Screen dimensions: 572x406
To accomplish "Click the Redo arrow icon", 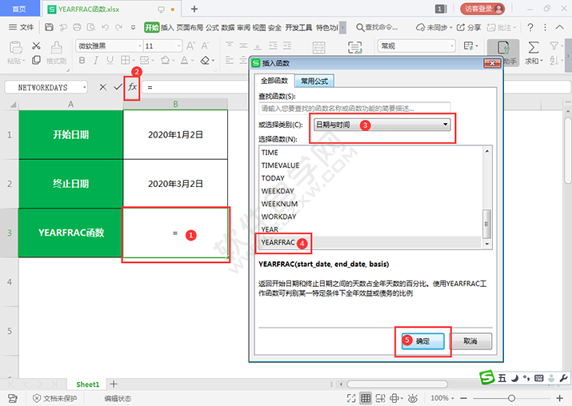I will (119, 27).
